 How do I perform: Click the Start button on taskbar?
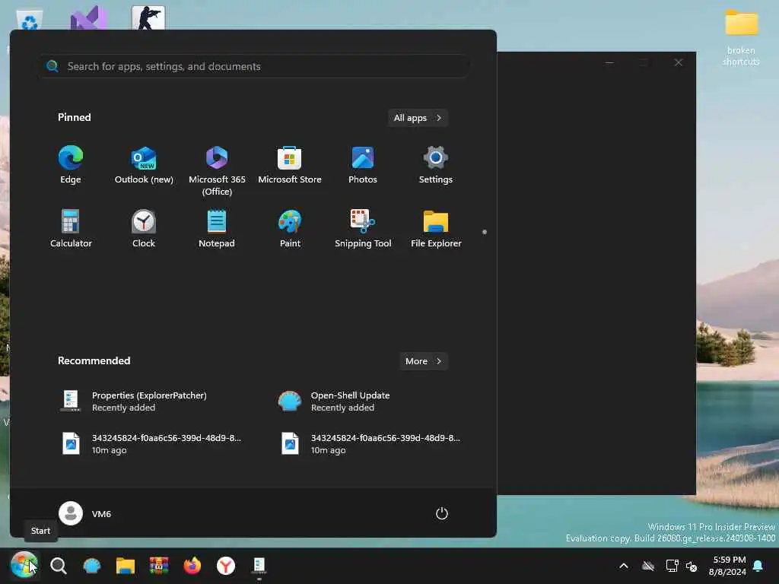24,565
